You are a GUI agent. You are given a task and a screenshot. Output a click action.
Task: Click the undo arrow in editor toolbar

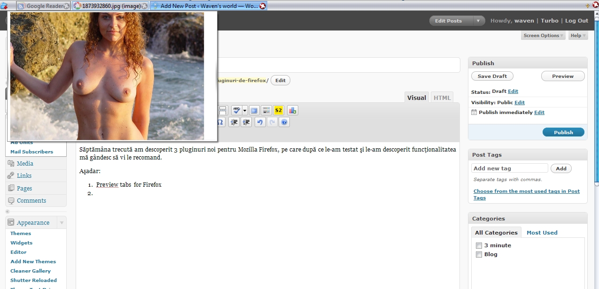(260, 122)
